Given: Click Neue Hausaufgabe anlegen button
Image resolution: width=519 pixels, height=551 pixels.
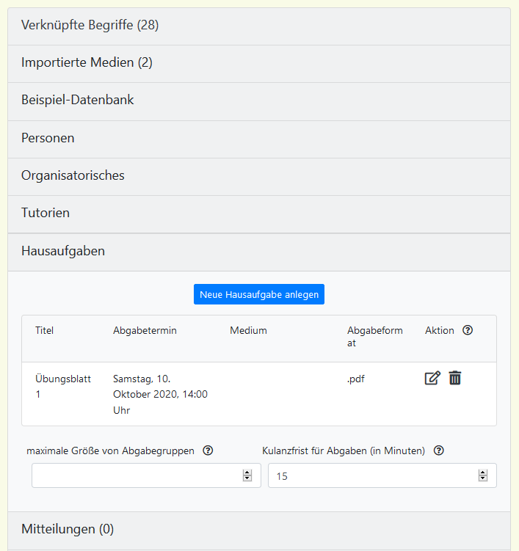Looking at the screenshot, I should (x=258, y=294).
